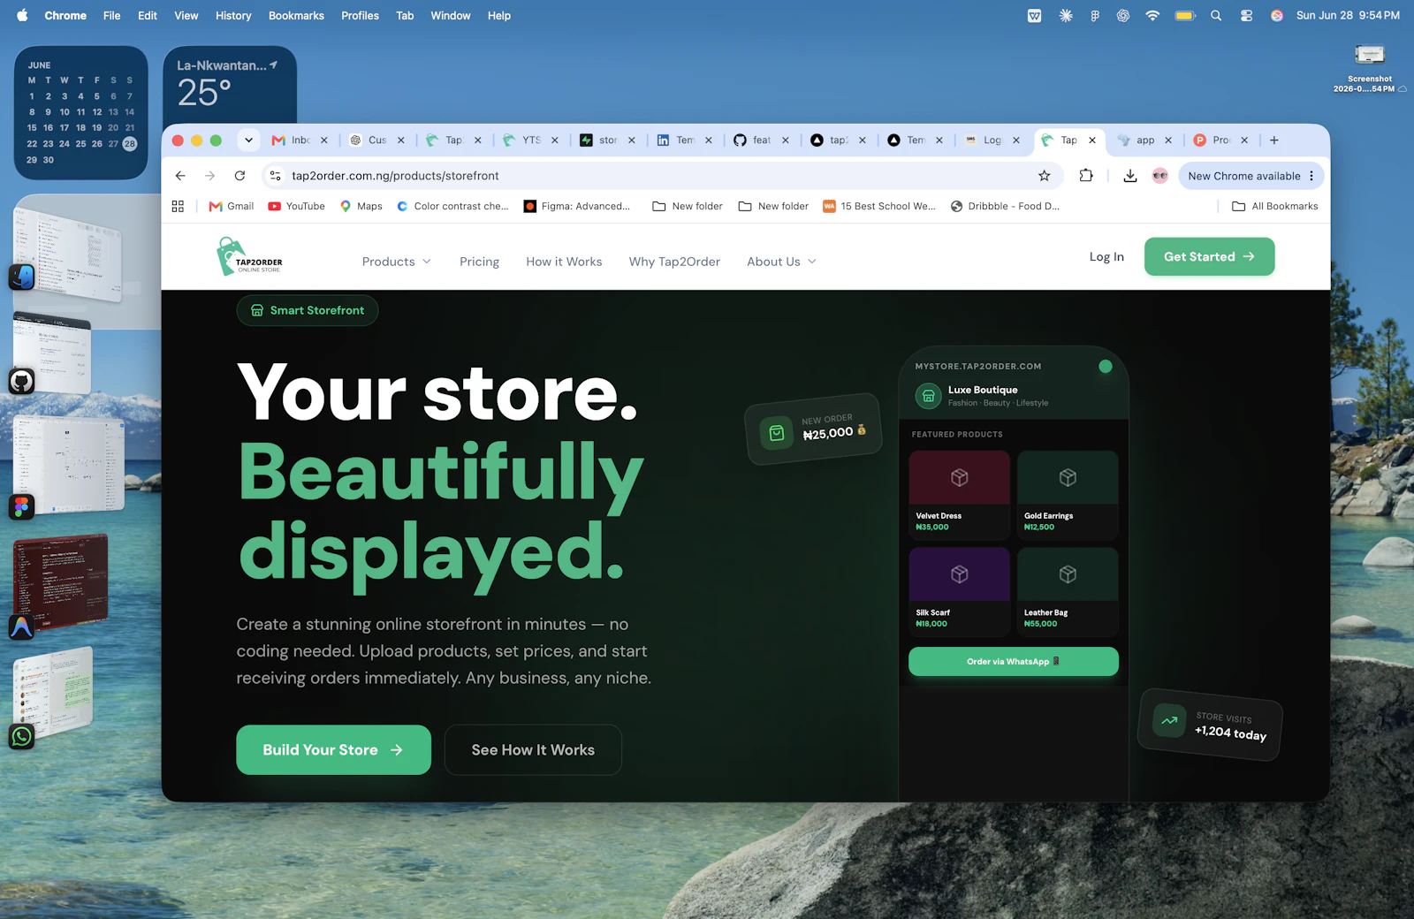
Task: Open the Screenshot file on desktop
Action: click(x=1370, y=68)
